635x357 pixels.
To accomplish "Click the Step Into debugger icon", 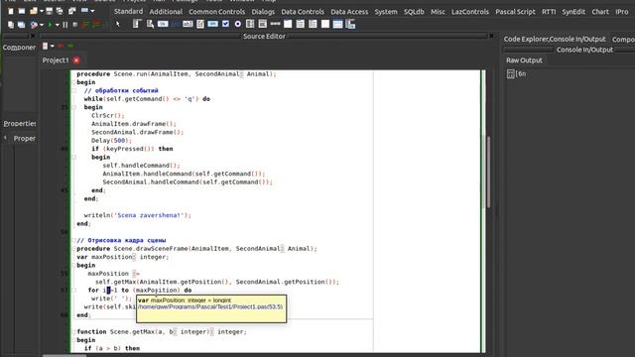I will (x=85, y=25).
